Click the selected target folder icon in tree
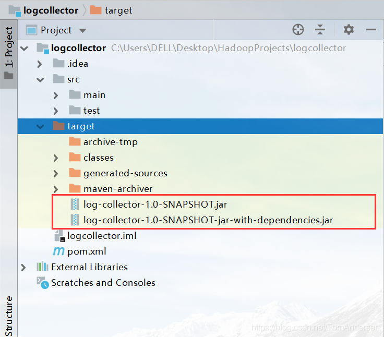The width and height of the screenshot is (384, 337). click(x=58, y=126)
